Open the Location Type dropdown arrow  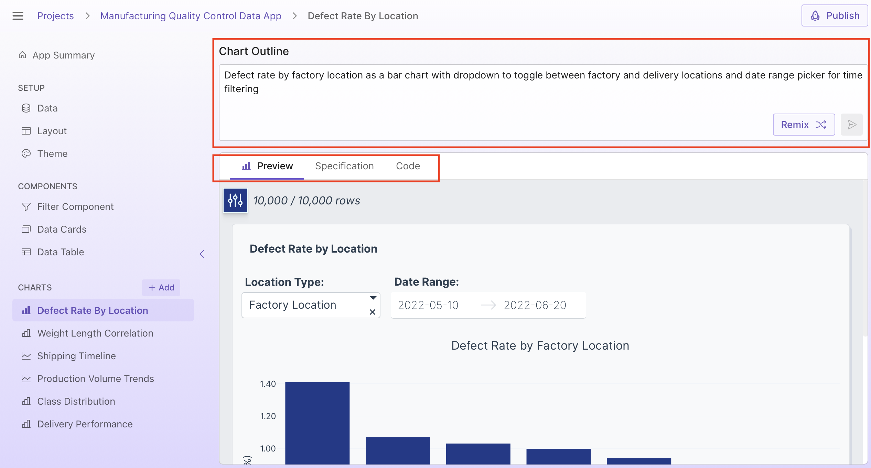(373, 298)
